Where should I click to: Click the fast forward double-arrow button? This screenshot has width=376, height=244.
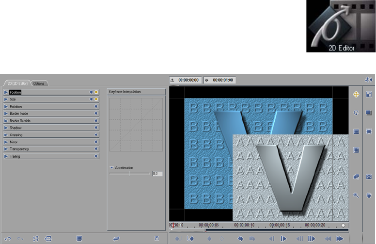(340, 239)
